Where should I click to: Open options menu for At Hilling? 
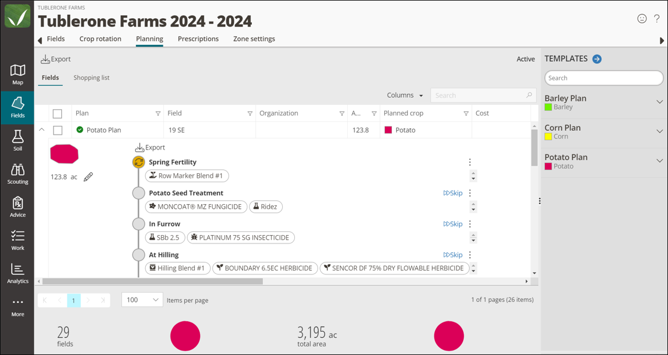(x=470, y=255)
